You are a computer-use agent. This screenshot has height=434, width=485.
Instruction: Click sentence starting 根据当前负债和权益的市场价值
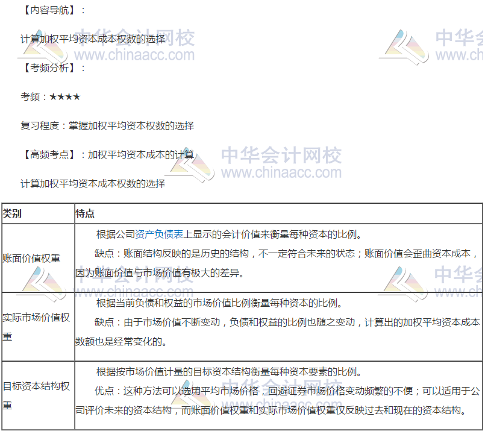click(x=219, y=303)
